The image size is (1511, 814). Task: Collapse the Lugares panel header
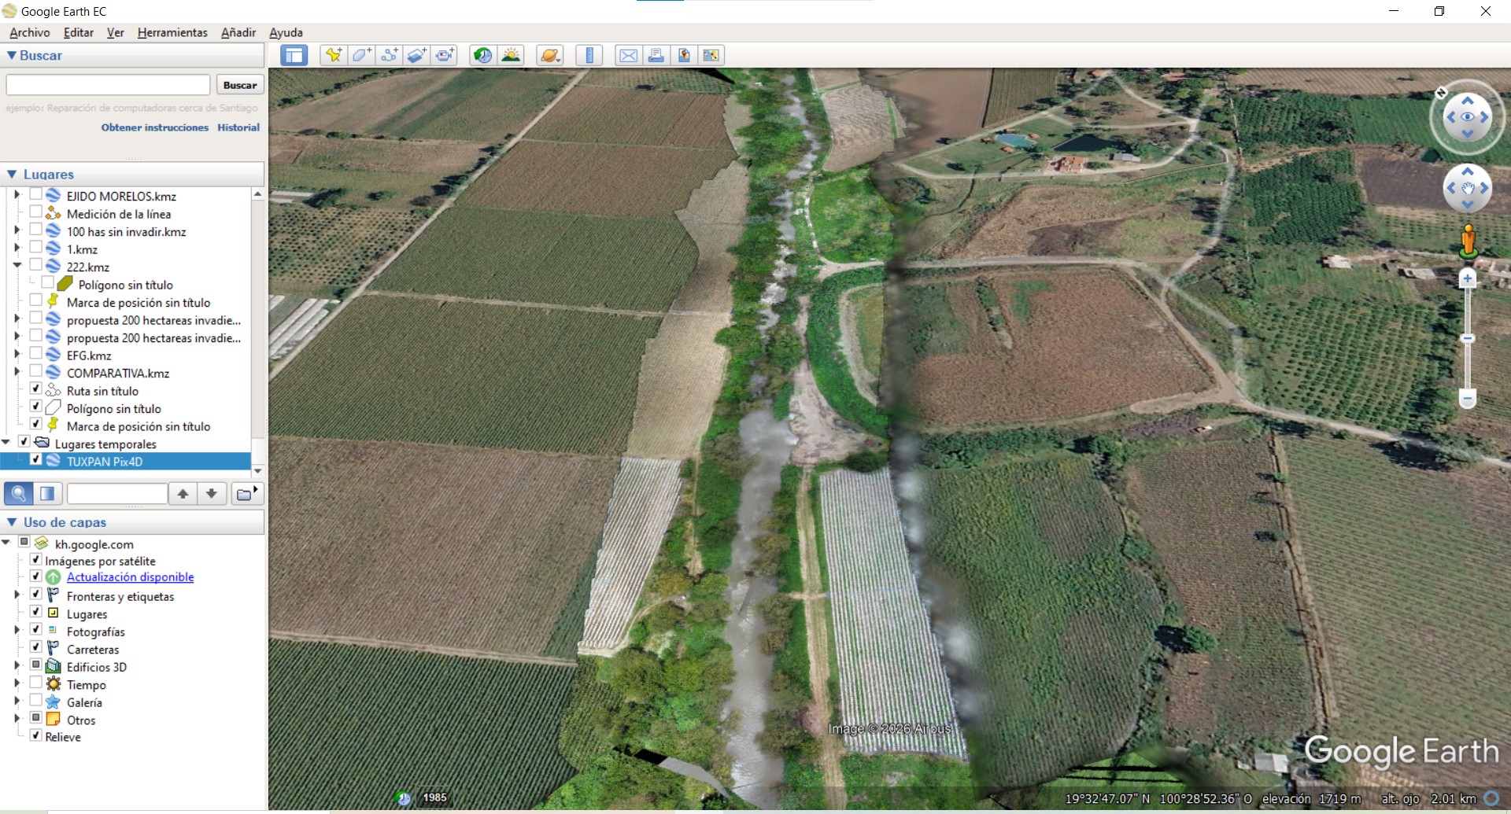(x=12, y=174)
